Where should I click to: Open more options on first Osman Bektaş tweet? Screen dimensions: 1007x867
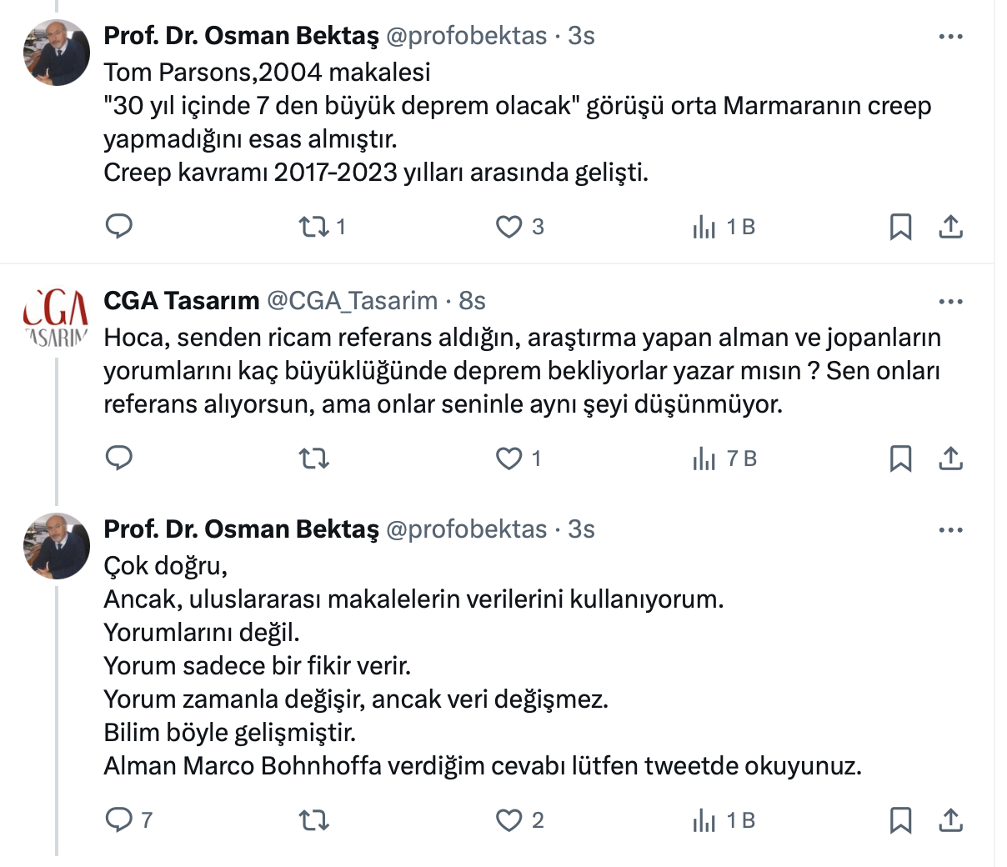pyautogui.click(x=950, y=37)
